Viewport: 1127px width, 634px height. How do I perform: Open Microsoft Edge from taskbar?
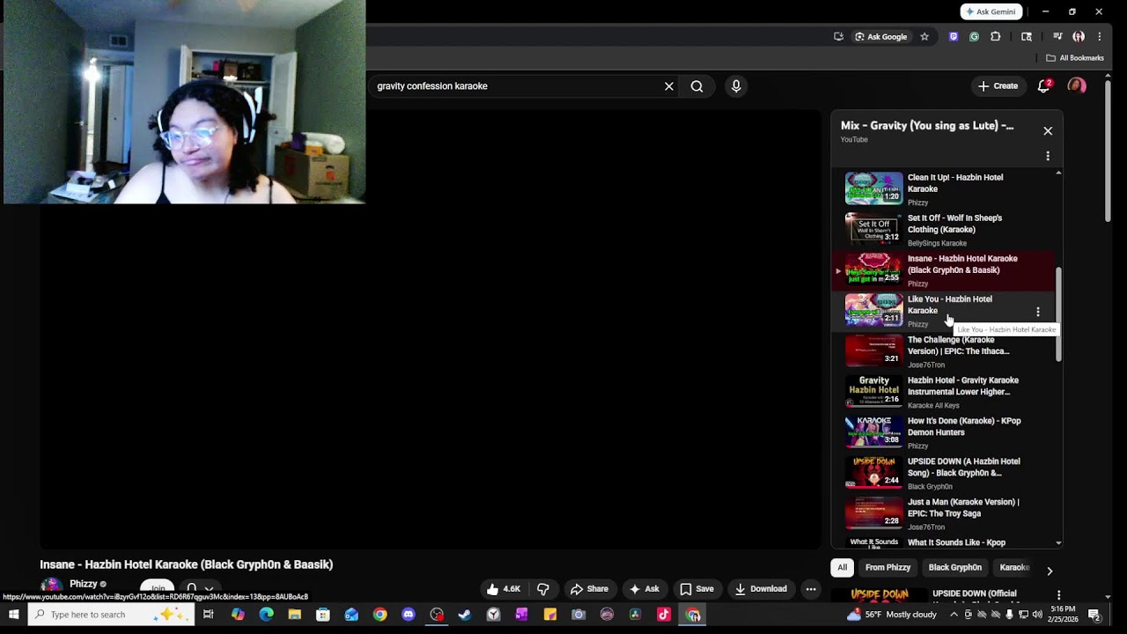(266, 615)
